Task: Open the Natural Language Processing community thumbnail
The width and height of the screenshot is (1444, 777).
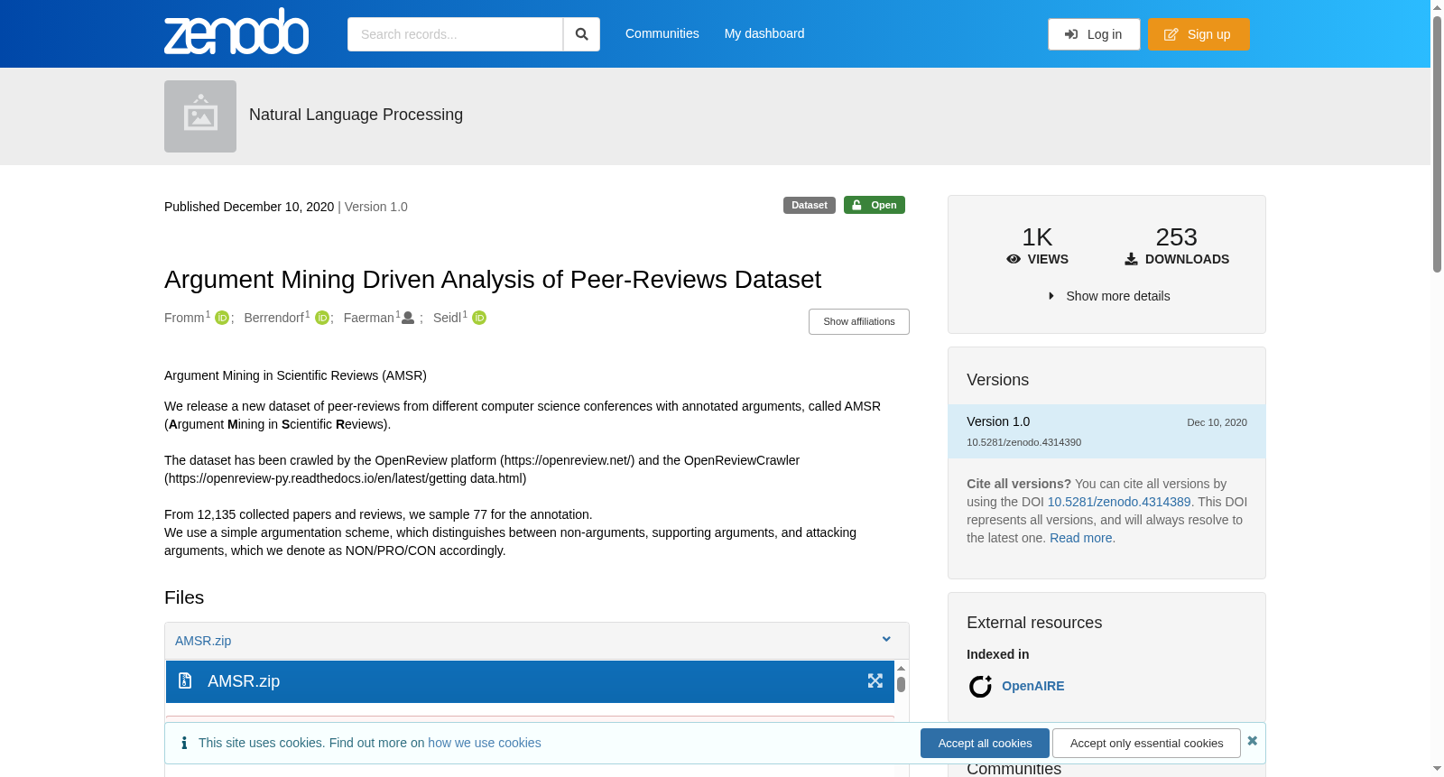Action: pyautogui.click(x=200, y=116)
